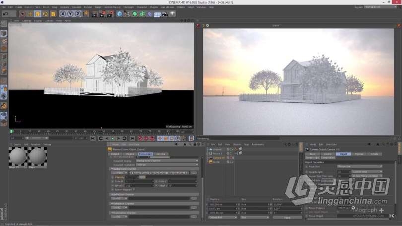The image size is (402, 226).
Task: Open the Projection Perspective dropdown
Action: [360, 166]
